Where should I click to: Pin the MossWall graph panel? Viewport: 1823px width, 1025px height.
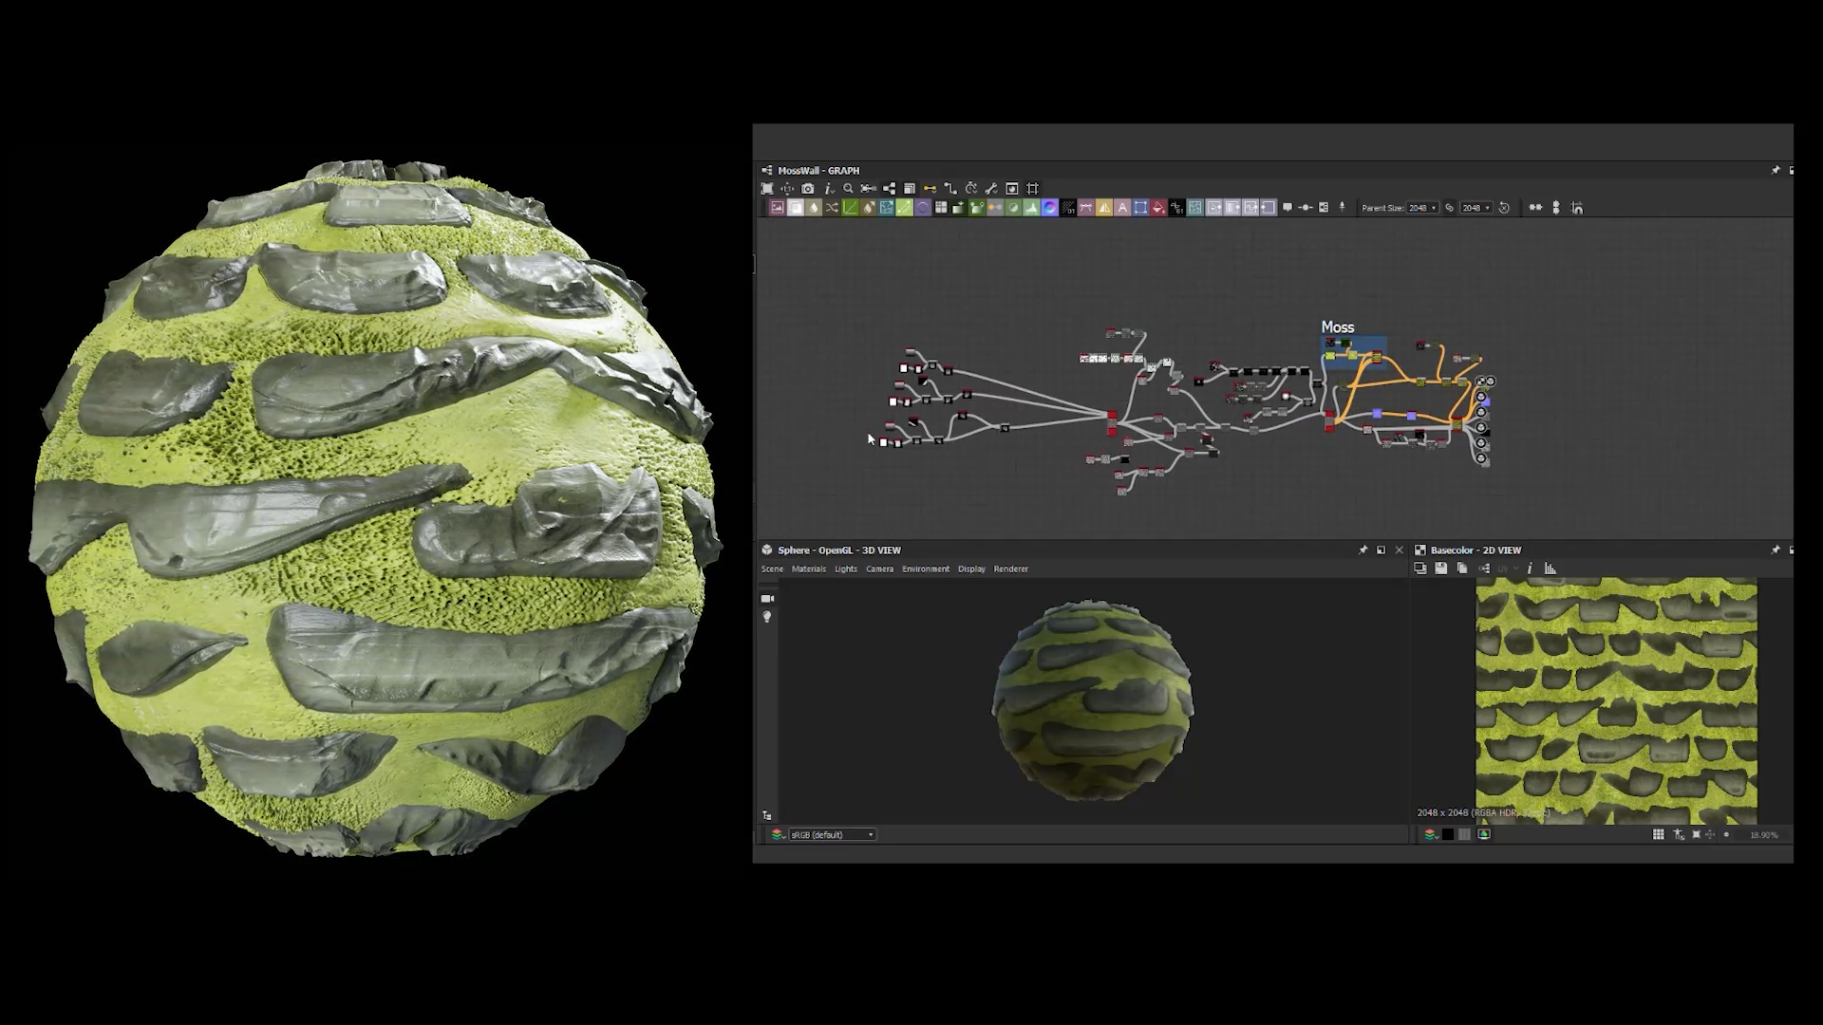pos(1776,171)
